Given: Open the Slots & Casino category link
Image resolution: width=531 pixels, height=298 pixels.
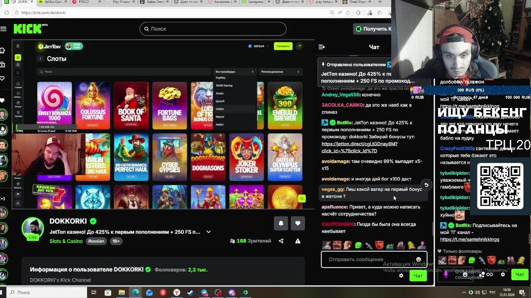Looking at the screenshot, I should point(66,241).
